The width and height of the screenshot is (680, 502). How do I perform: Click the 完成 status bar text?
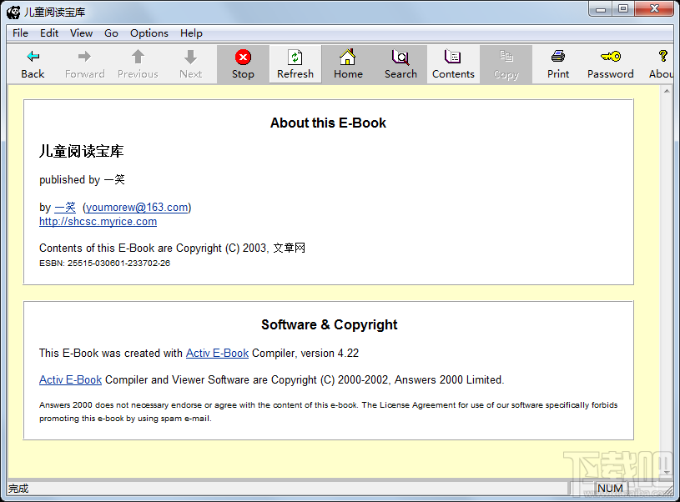pyautogui.click(x=18, y=489)
